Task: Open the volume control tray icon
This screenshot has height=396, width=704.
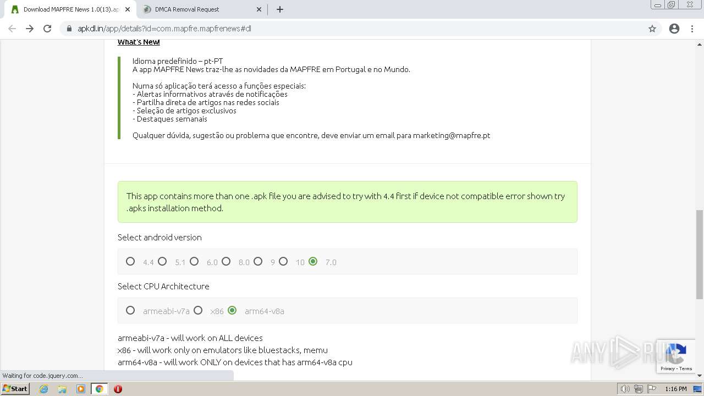Action: point(625,389)
